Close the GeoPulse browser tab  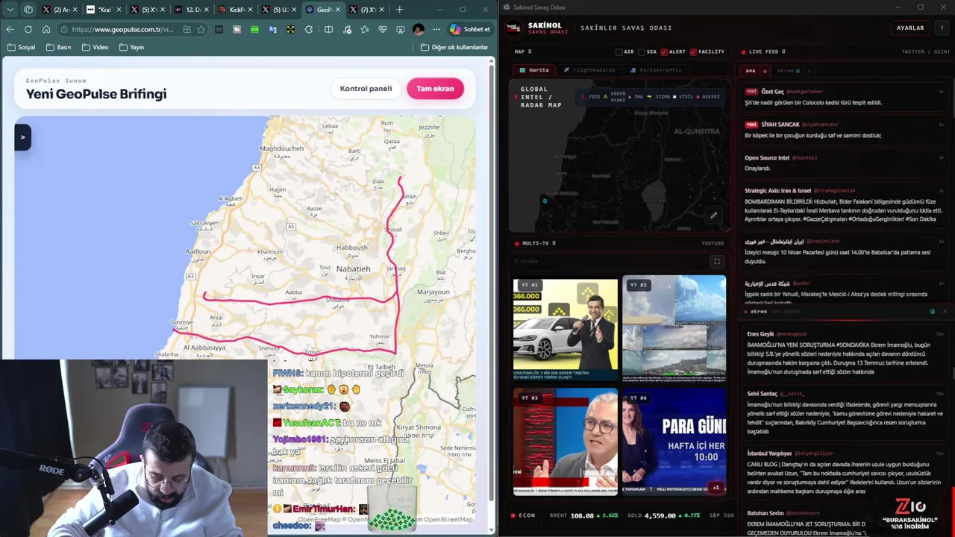click(x=338, y=10)
